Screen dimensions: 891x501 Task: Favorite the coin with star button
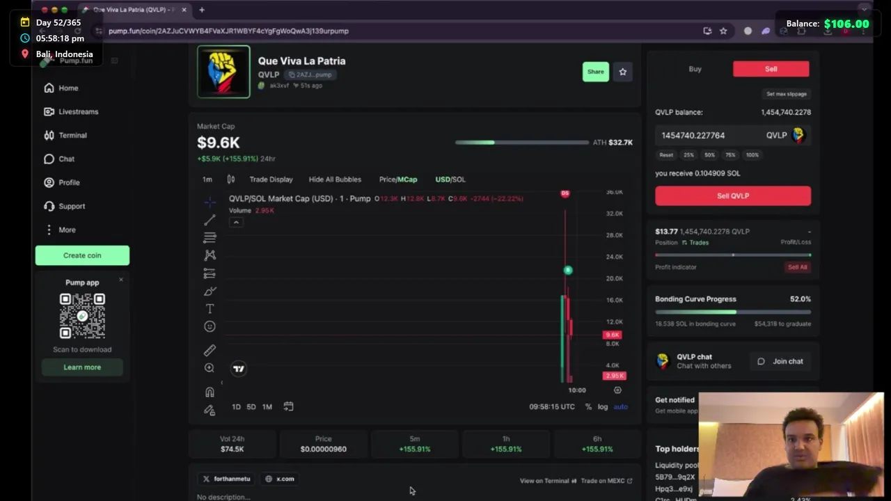pos(623,72)
